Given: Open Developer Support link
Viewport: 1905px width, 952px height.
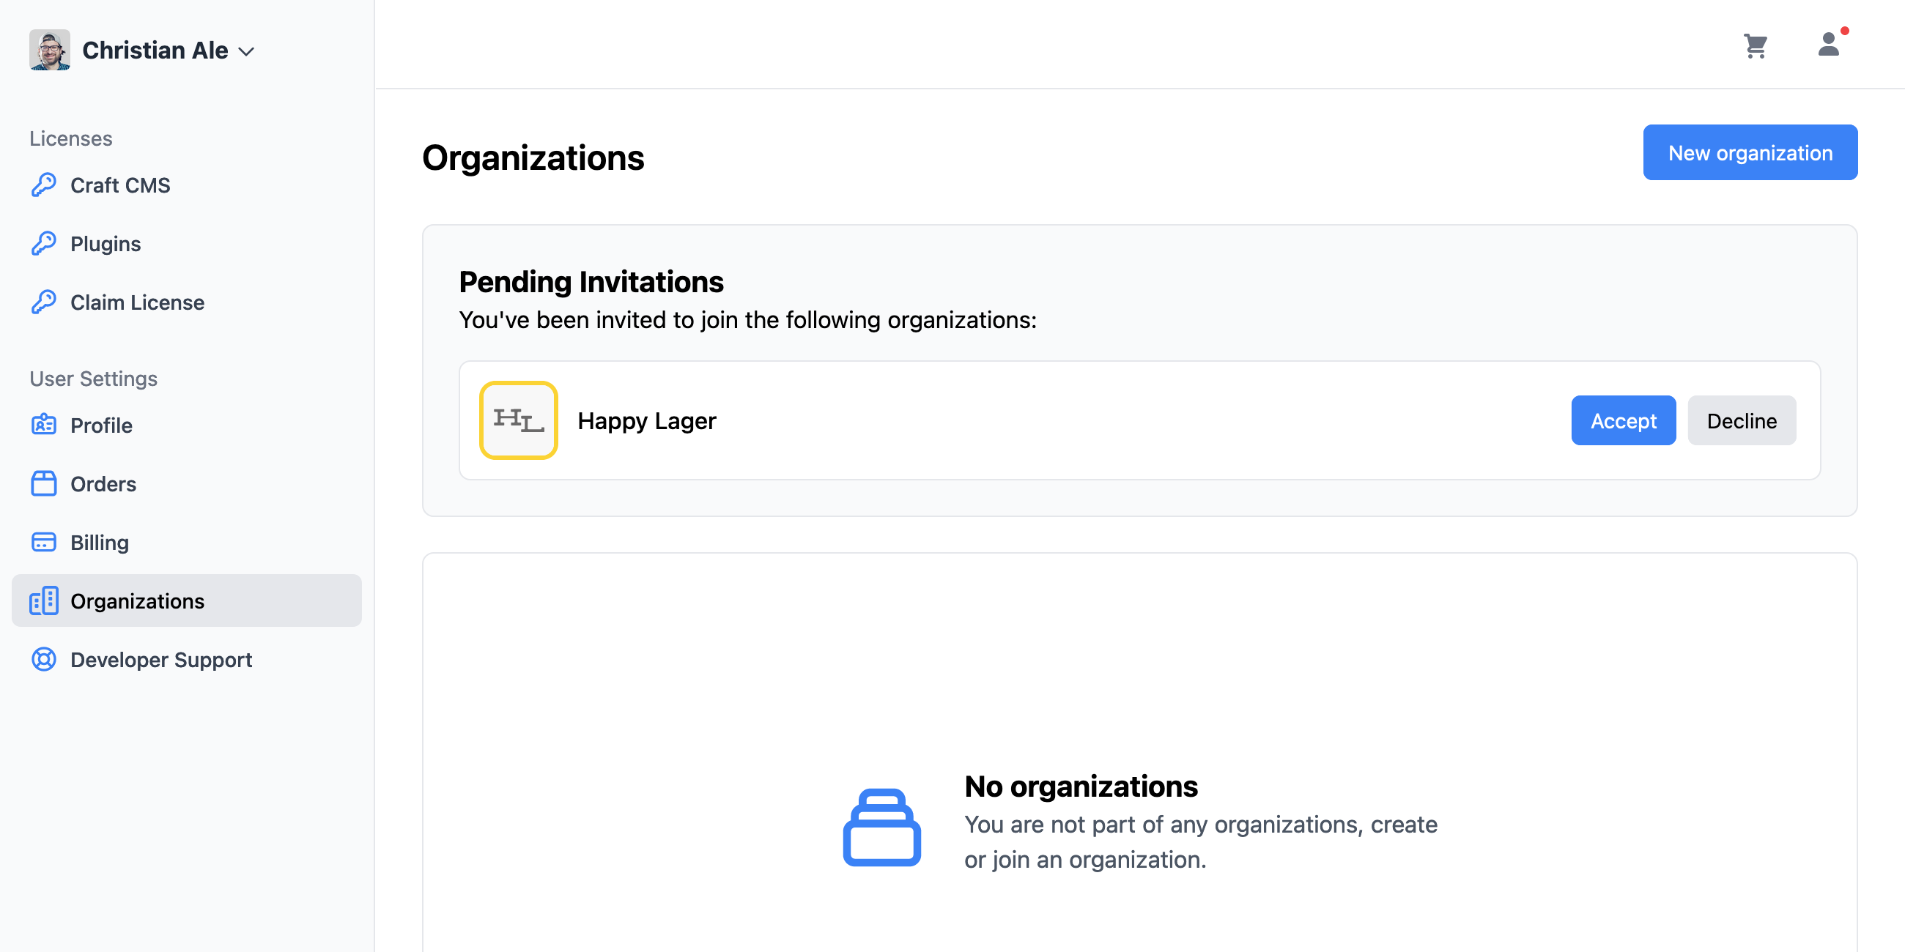Looking at the screenshot, I should [187, 659].
